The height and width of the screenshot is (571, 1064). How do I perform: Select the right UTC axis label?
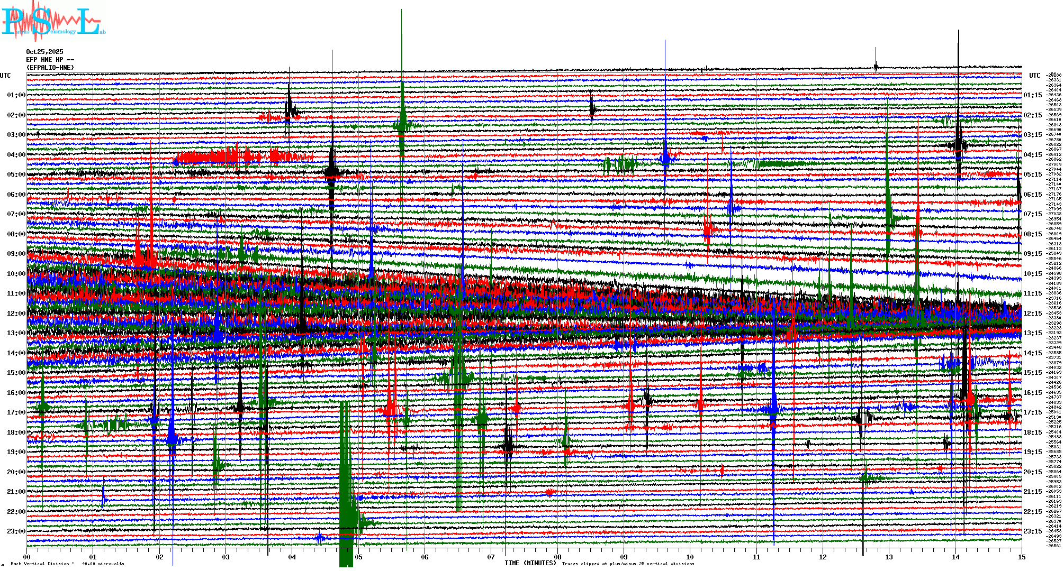pos(1034,76)
